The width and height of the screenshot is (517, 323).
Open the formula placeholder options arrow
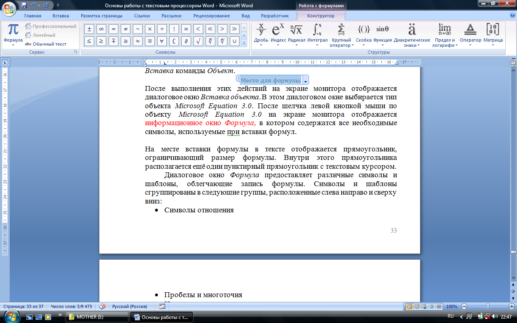[305, 80]
